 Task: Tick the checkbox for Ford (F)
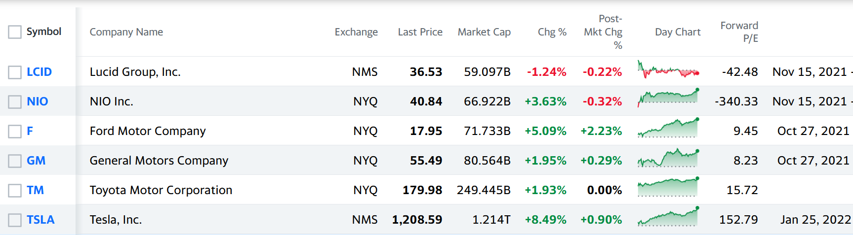pyautogui.click(x=15, y=132)
